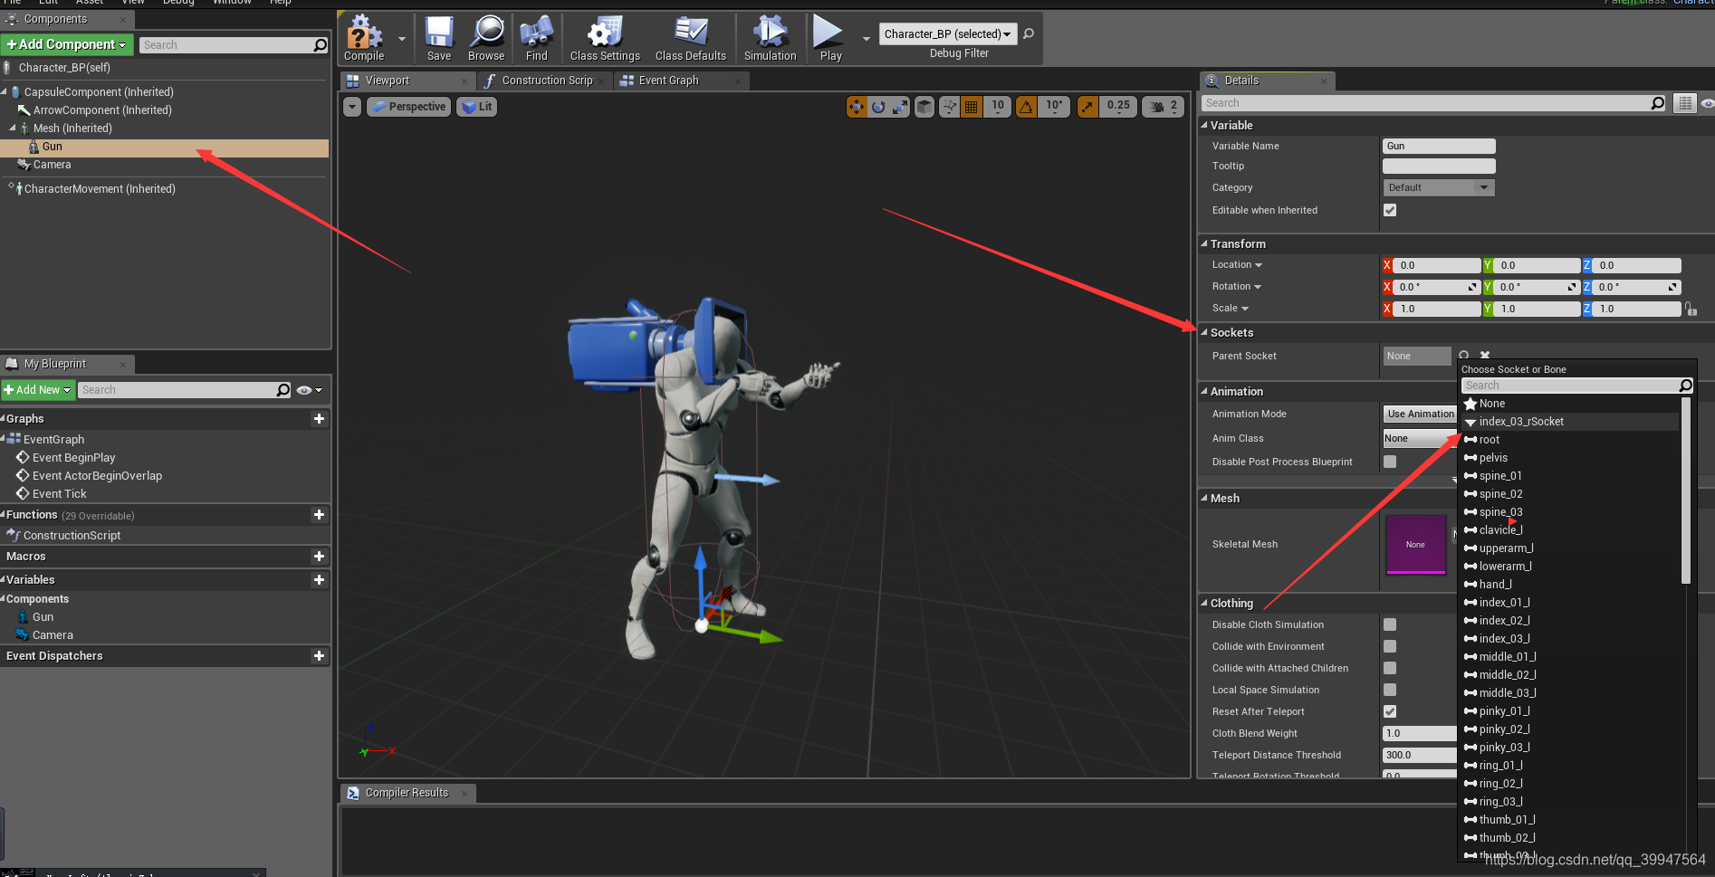
Task: Open the camera speed setting showing 2
Action: 1164,107
